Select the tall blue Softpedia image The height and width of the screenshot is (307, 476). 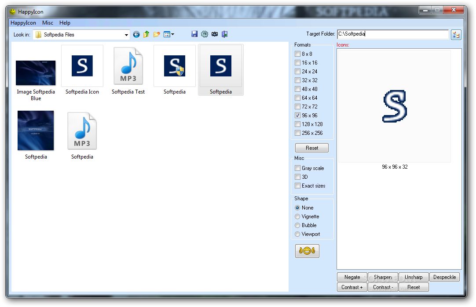coord(36,130)
